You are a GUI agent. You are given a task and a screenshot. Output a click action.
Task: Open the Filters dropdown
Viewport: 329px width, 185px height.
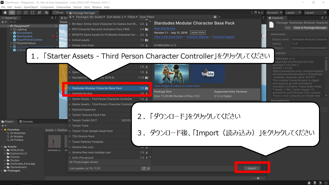[x=133, y=17]
